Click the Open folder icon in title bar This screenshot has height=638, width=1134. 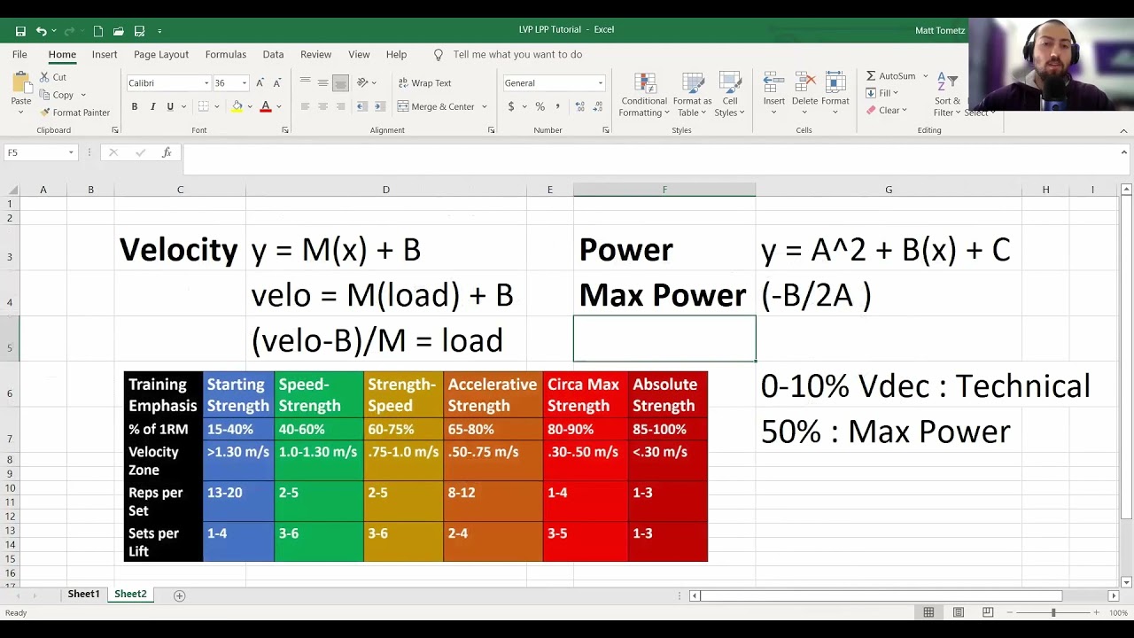point(119,31)
